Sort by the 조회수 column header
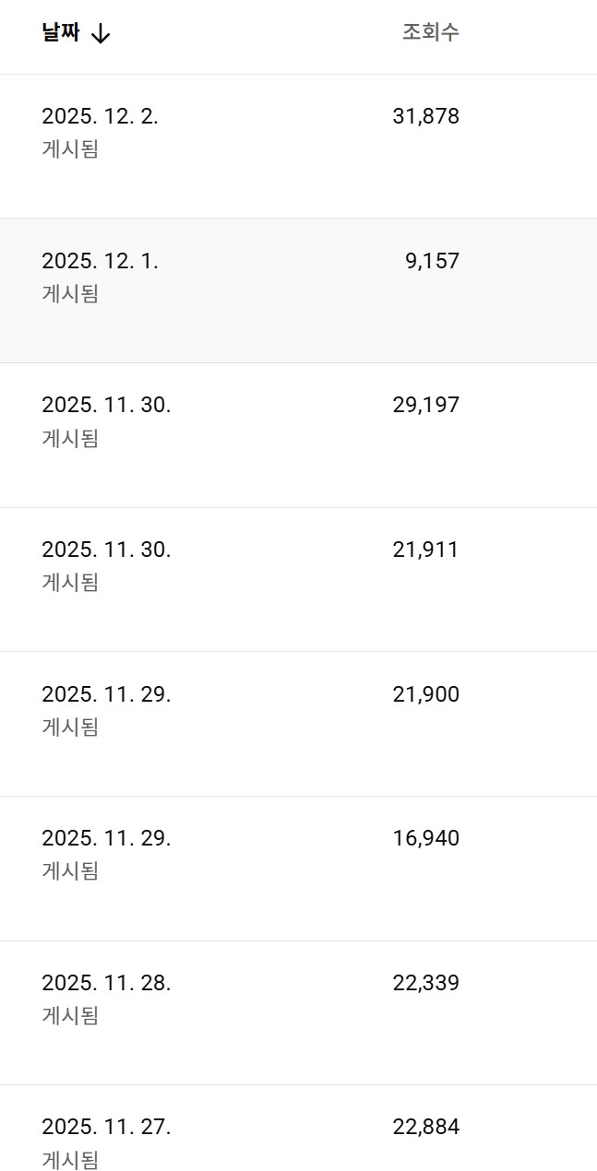Image resolution: width=597 pixels, height=1171 pixels. pos(430,32)
